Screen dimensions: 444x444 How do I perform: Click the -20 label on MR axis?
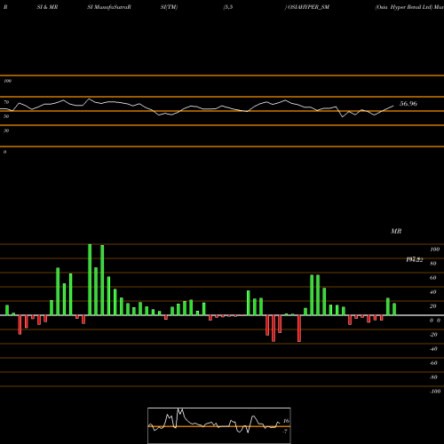433,335
